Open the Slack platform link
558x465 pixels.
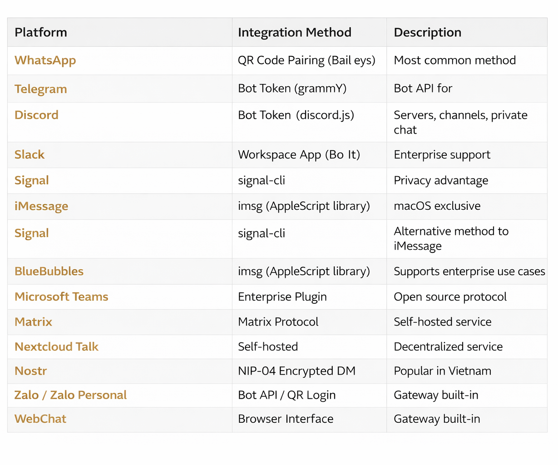click(x=30, y=155)
